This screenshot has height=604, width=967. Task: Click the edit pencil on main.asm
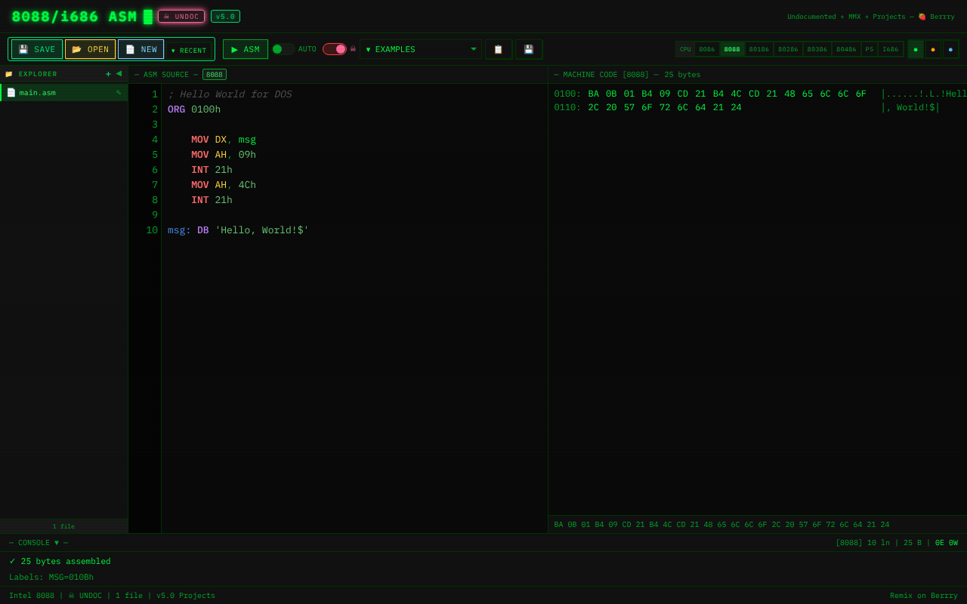(119, 92)
